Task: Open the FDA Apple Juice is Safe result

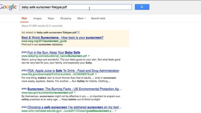Action: [x=73, y=71]
